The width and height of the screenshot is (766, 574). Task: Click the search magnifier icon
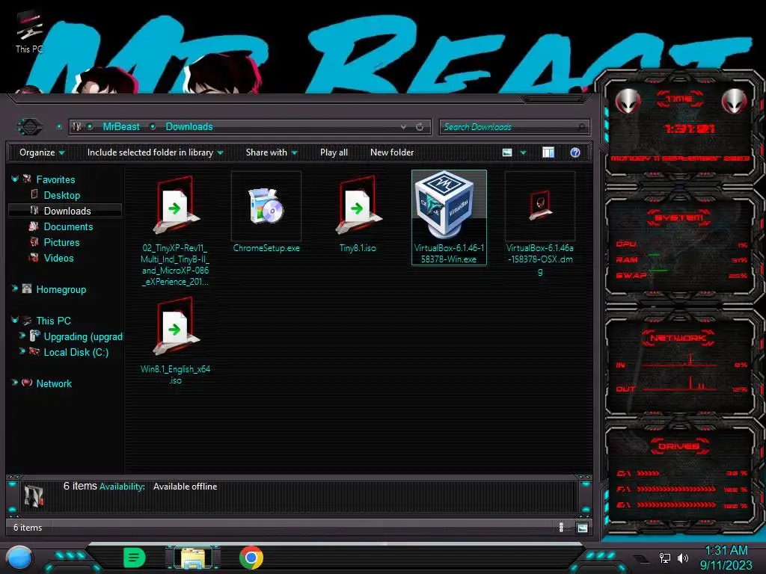(x=580, y=127)
